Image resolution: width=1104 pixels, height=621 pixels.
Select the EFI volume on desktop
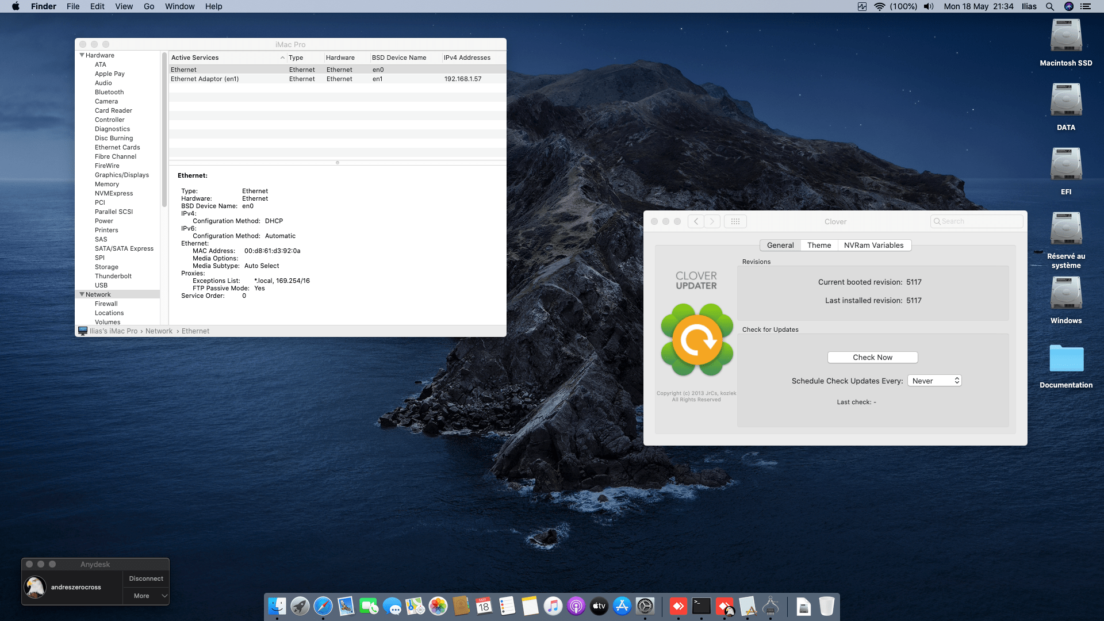[1066, 165]
